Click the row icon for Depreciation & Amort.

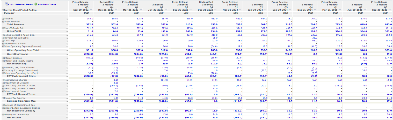[67, 43]
